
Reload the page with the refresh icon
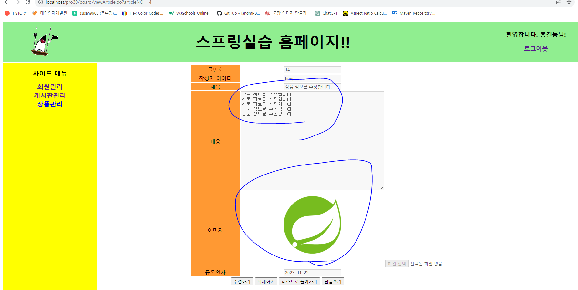click(x=28, y=2)
